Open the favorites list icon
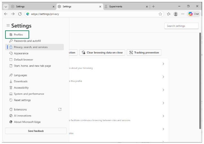204x144 pixels. coord(168,14)
